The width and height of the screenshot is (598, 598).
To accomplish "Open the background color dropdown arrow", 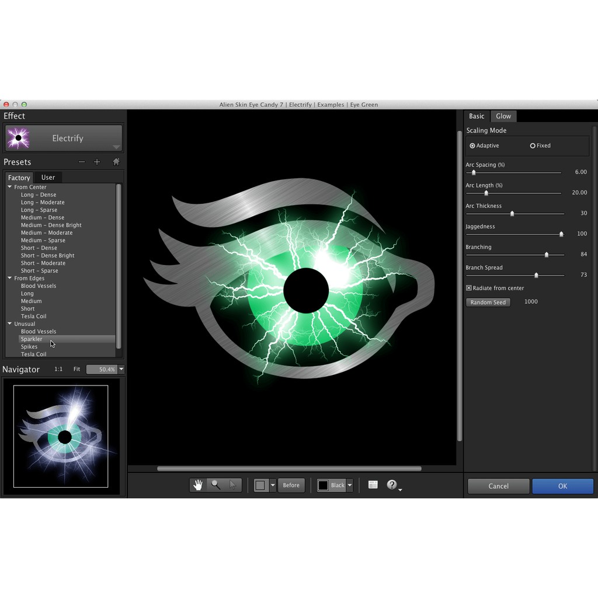I will point(349,485).
